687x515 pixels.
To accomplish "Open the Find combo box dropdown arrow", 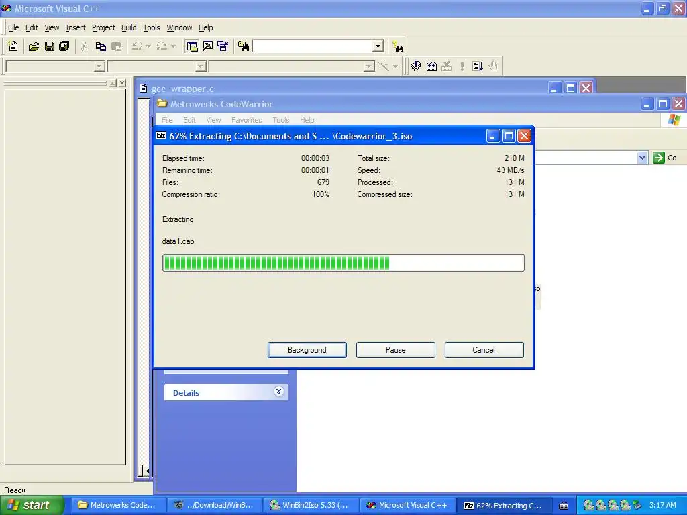I will pyautogui.click(x=378, y=46).
